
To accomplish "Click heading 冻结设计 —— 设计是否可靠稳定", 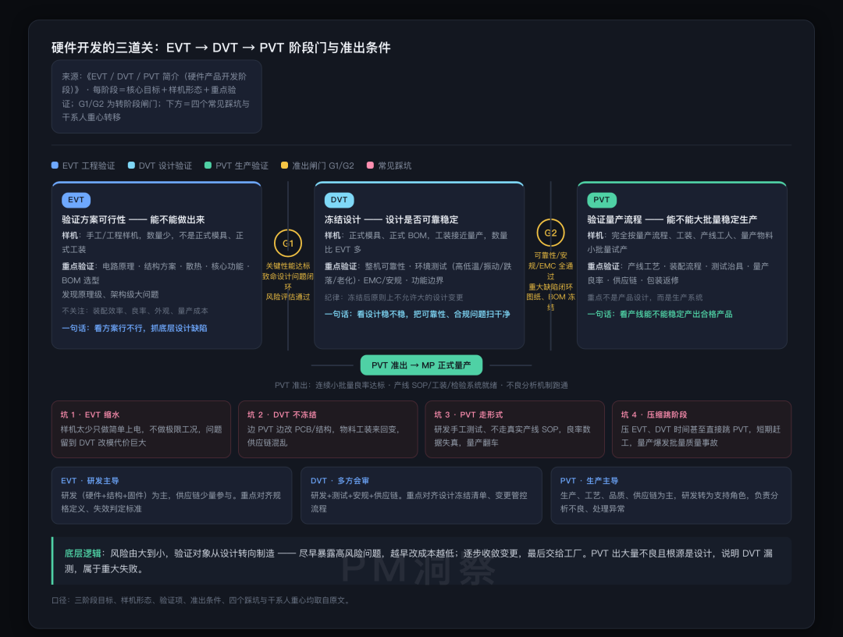I will pyautogui.click(x=391, y=219).
